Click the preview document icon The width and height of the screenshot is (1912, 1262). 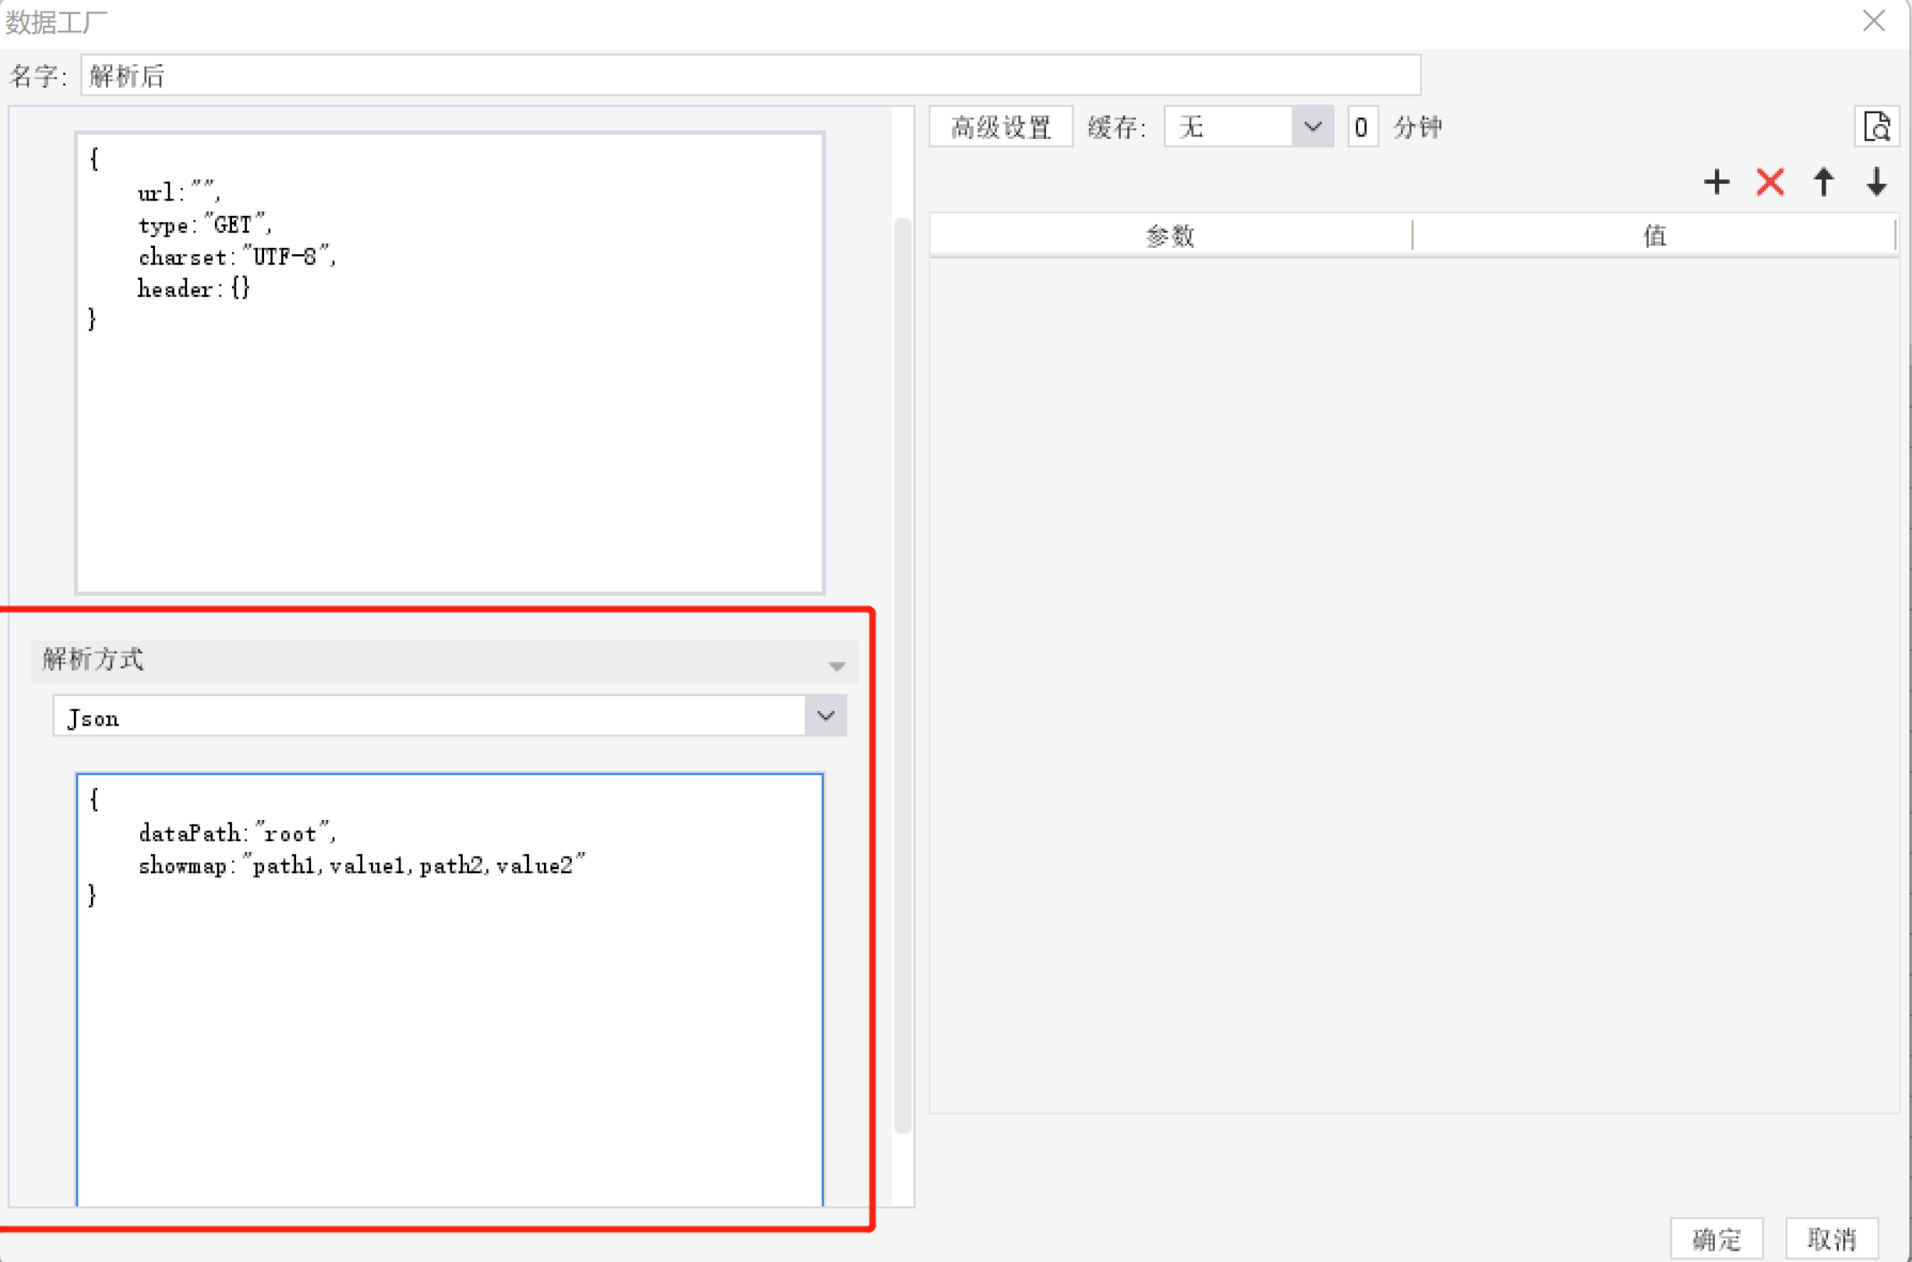click(1876, 127)
